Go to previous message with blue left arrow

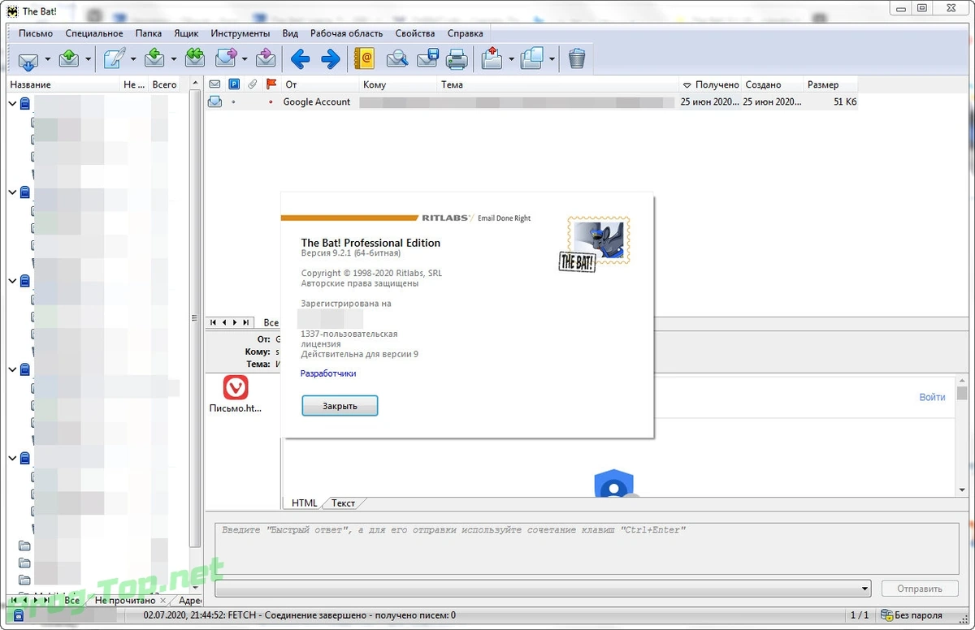tap(301, 59)
